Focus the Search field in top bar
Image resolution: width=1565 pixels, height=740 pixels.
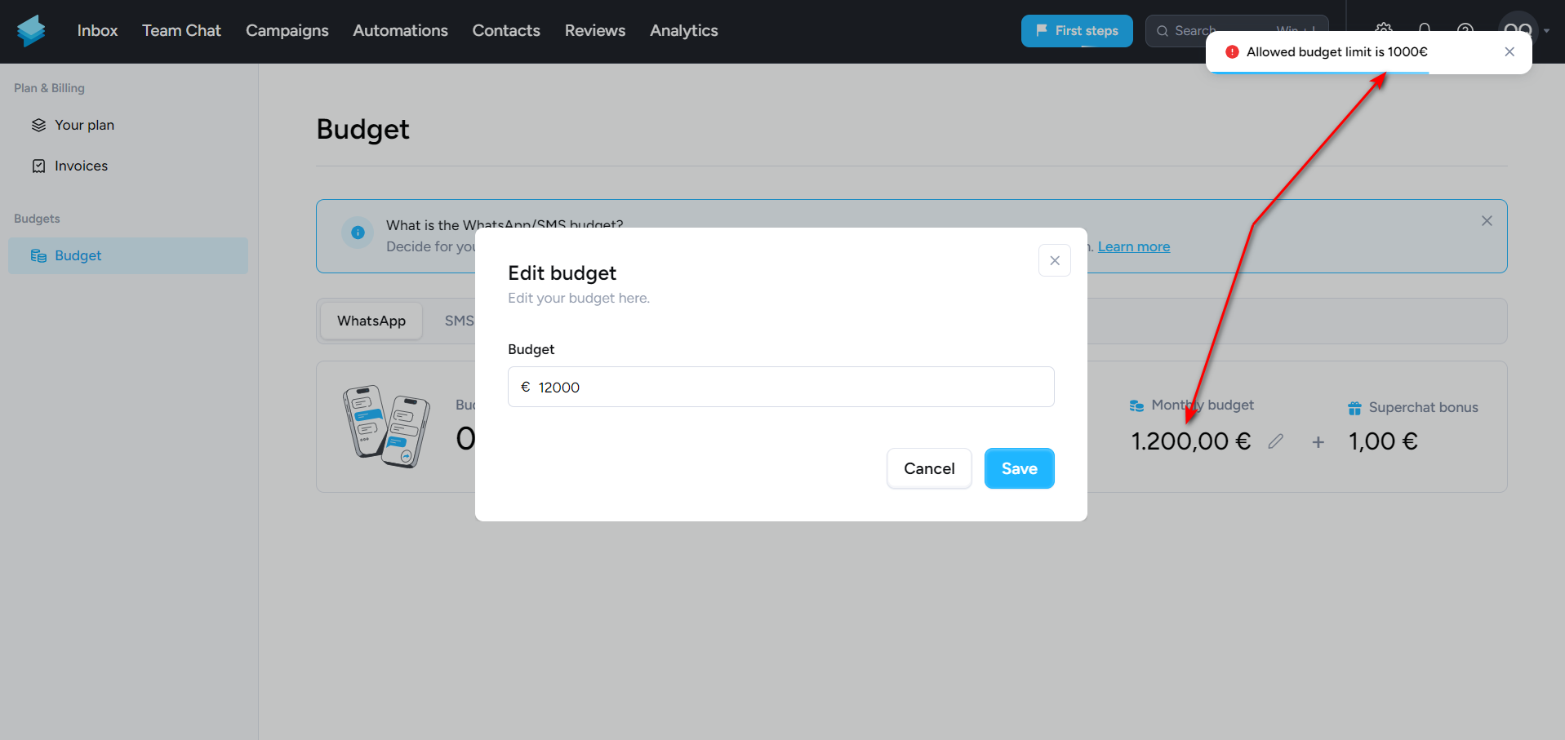click(x=1236, y=31)
